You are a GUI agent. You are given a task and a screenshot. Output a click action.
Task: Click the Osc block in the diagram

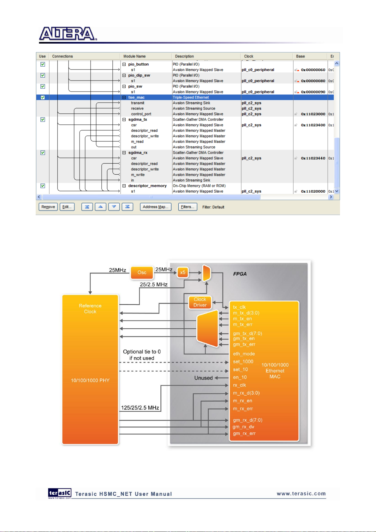coord(142,272)
